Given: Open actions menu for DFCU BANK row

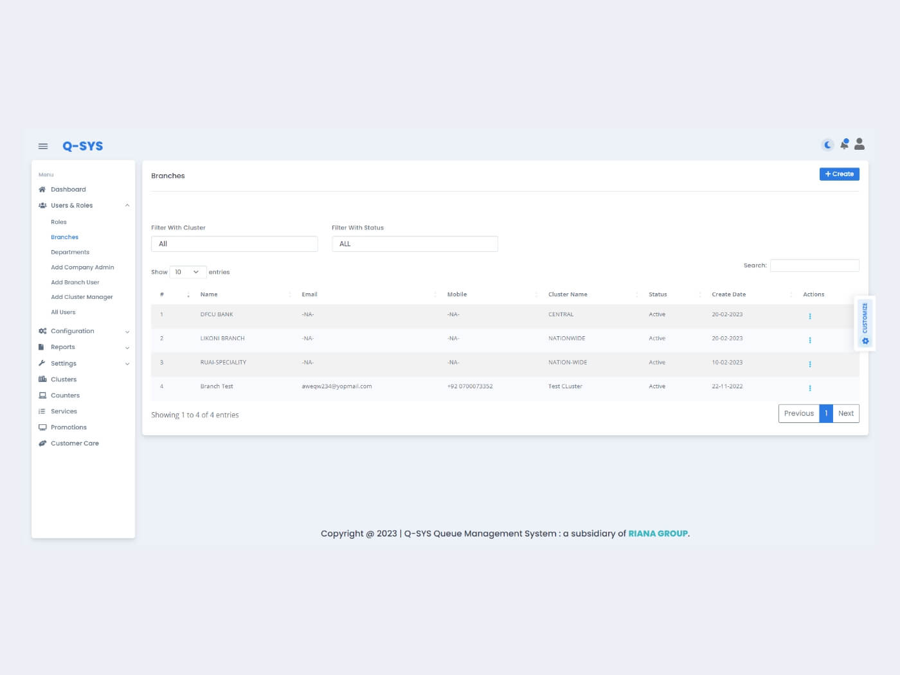Looking at the screenshot, I should coord(809,316).
